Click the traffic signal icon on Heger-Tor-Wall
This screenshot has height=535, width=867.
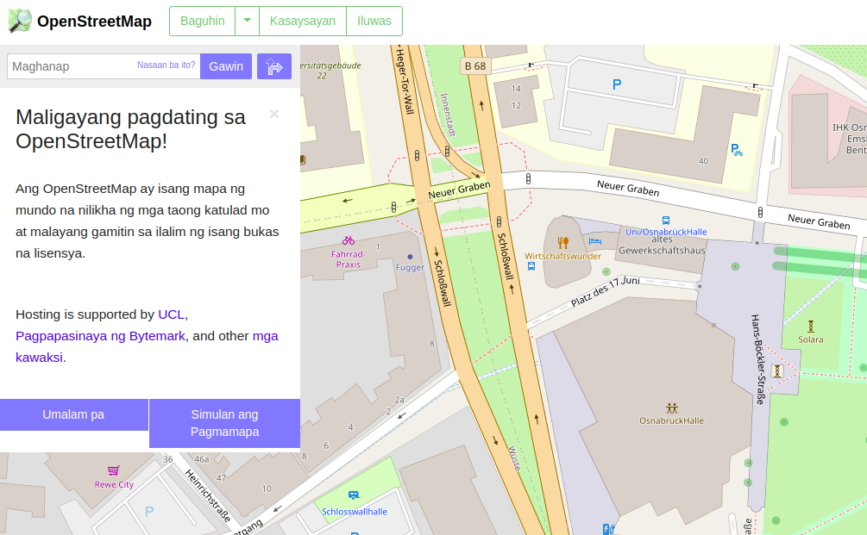417,156
